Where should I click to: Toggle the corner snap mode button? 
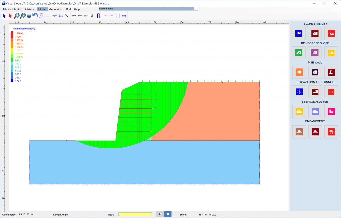(x=160, y=214)
